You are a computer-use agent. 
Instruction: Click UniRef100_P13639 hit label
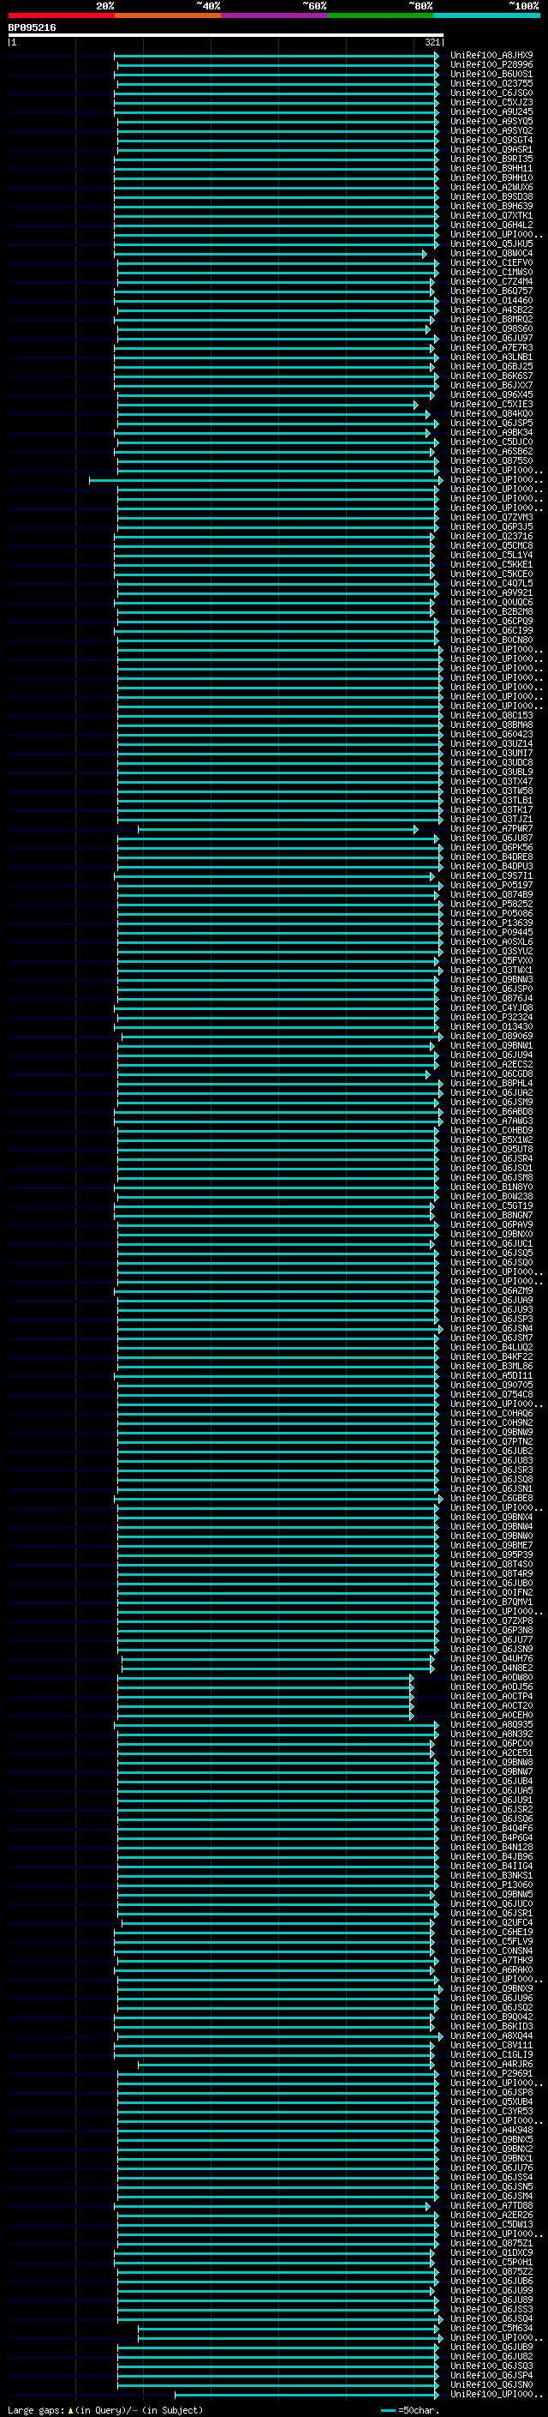point(491,923)
